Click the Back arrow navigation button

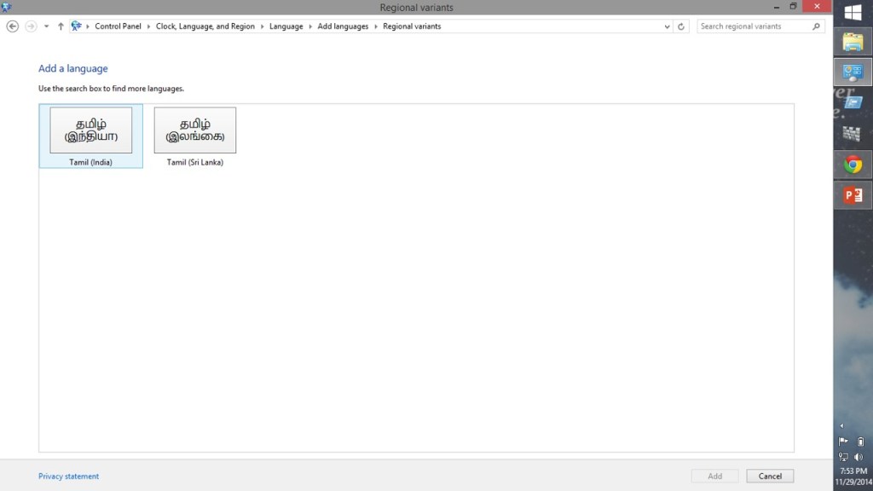point(12,26)
